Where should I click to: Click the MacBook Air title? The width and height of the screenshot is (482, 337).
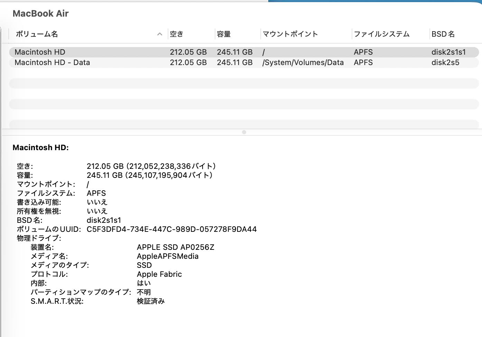coord(40,13)
